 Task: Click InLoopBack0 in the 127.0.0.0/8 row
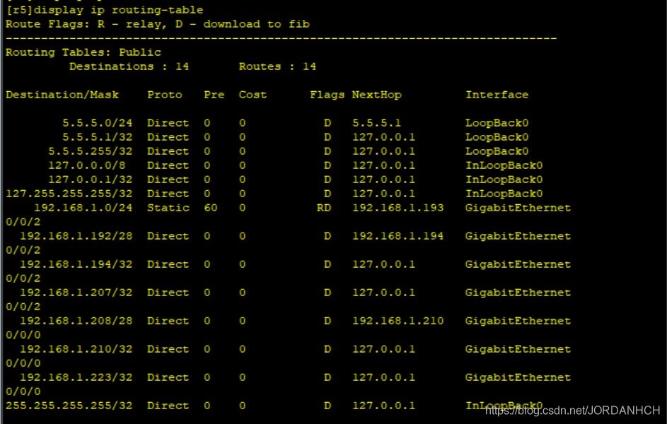pos(504,165)
